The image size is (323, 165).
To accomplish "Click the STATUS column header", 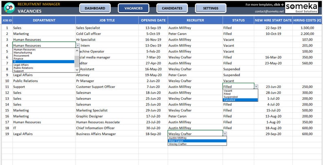I will (238, 20).
